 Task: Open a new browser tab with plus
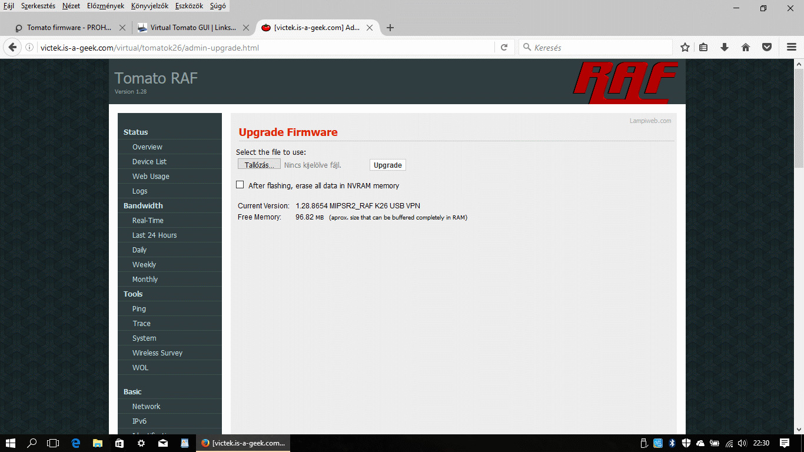point(390,28)
